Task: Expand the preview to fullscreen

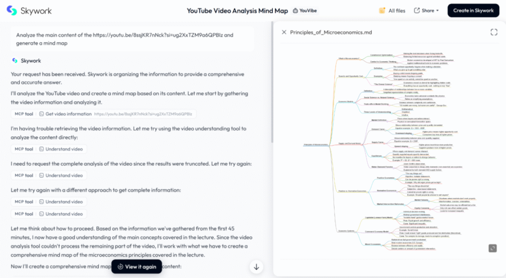Action: (x=494, y=32)
